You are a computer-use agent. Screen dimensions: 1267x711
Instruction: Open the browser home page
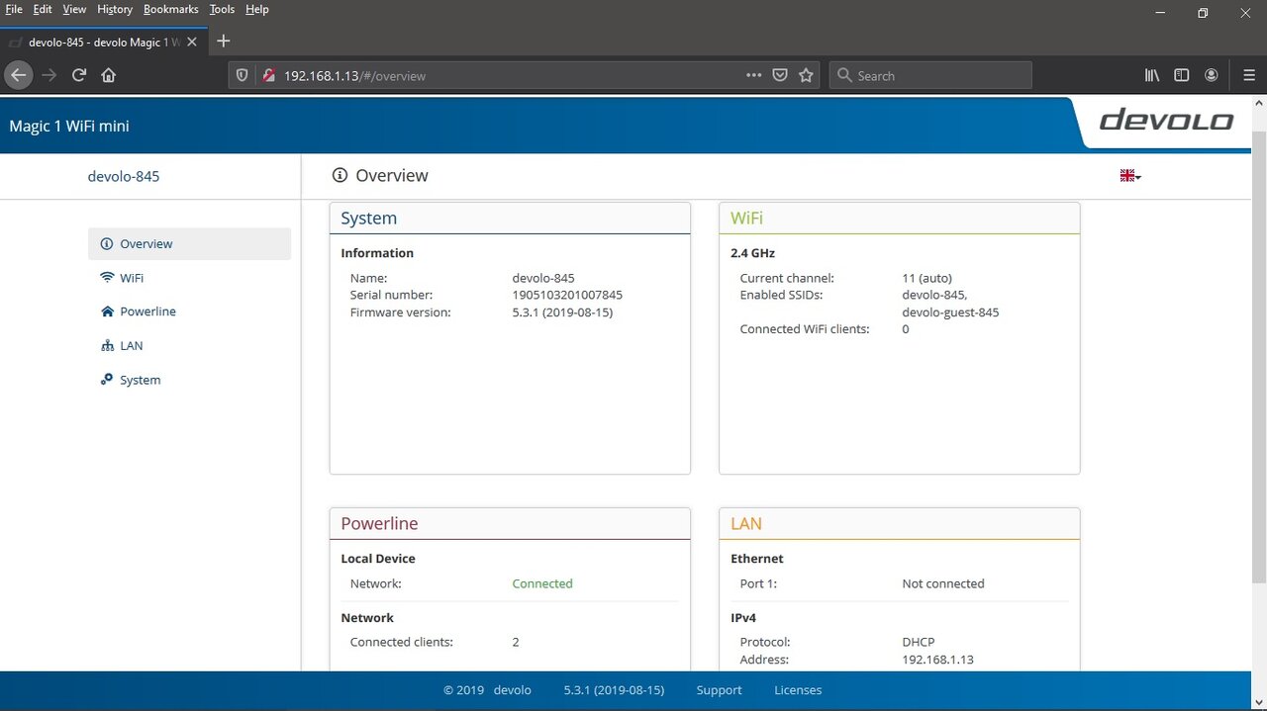click(x=109, y=75)
